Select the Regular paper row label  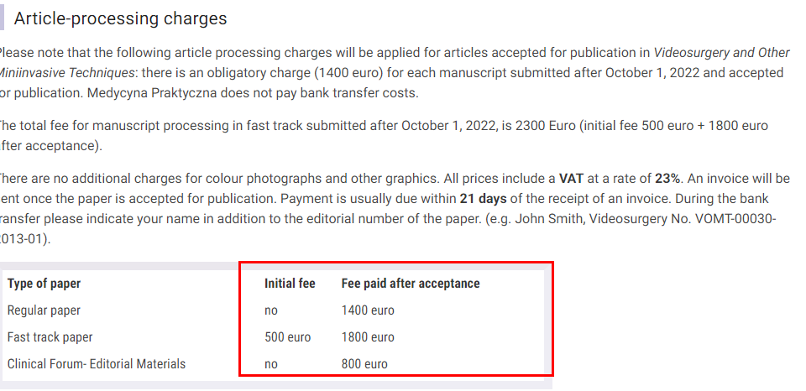tap(44, 310)
